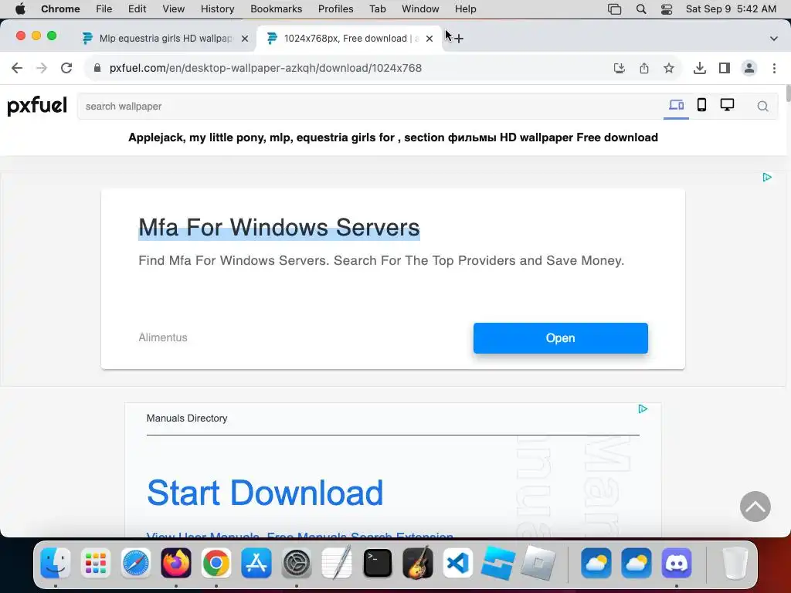Open Firefox from the Dock
The height and width of the screenshot is (593, 791).
(x=176, y=563)
